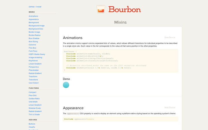Open the Clearfix add-on link

coord(32,127)
